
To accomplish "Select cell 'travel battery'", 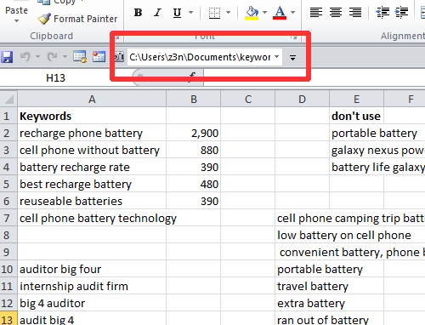I will (303, 287).
